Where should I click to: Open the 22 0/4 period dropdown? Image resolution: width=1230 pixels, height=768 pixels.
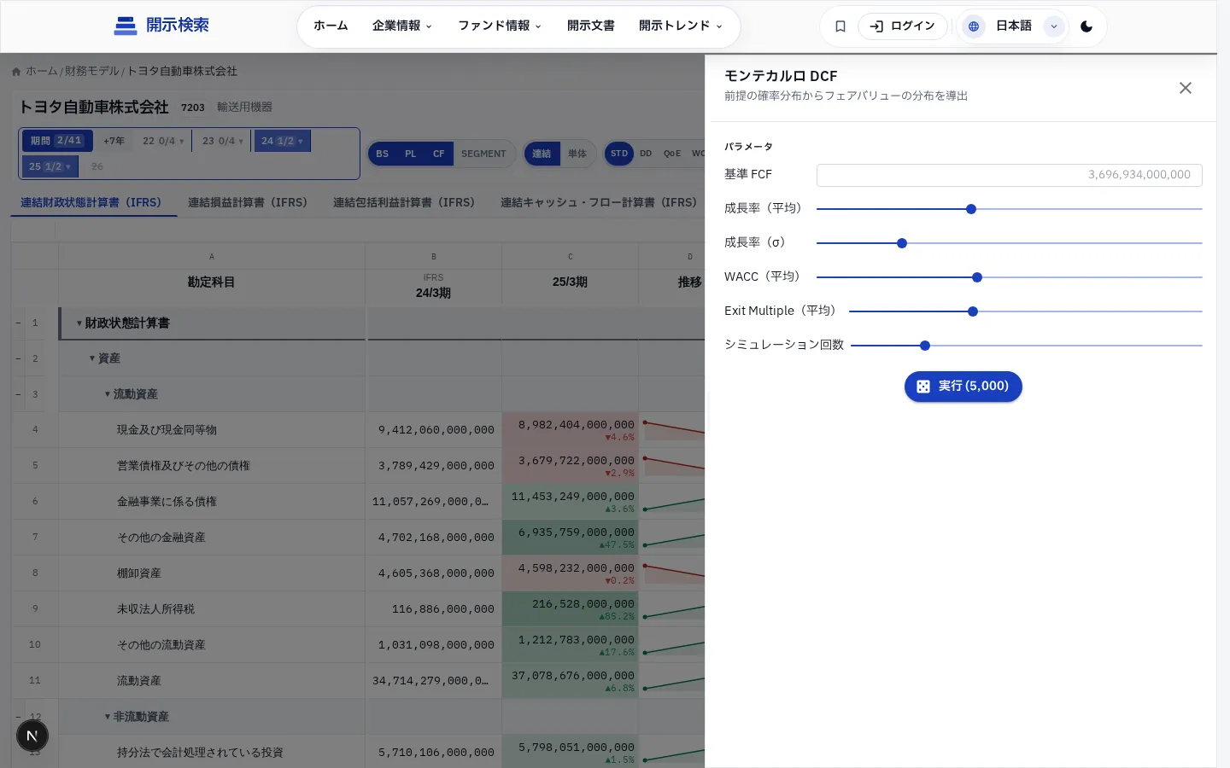[163, 141]
